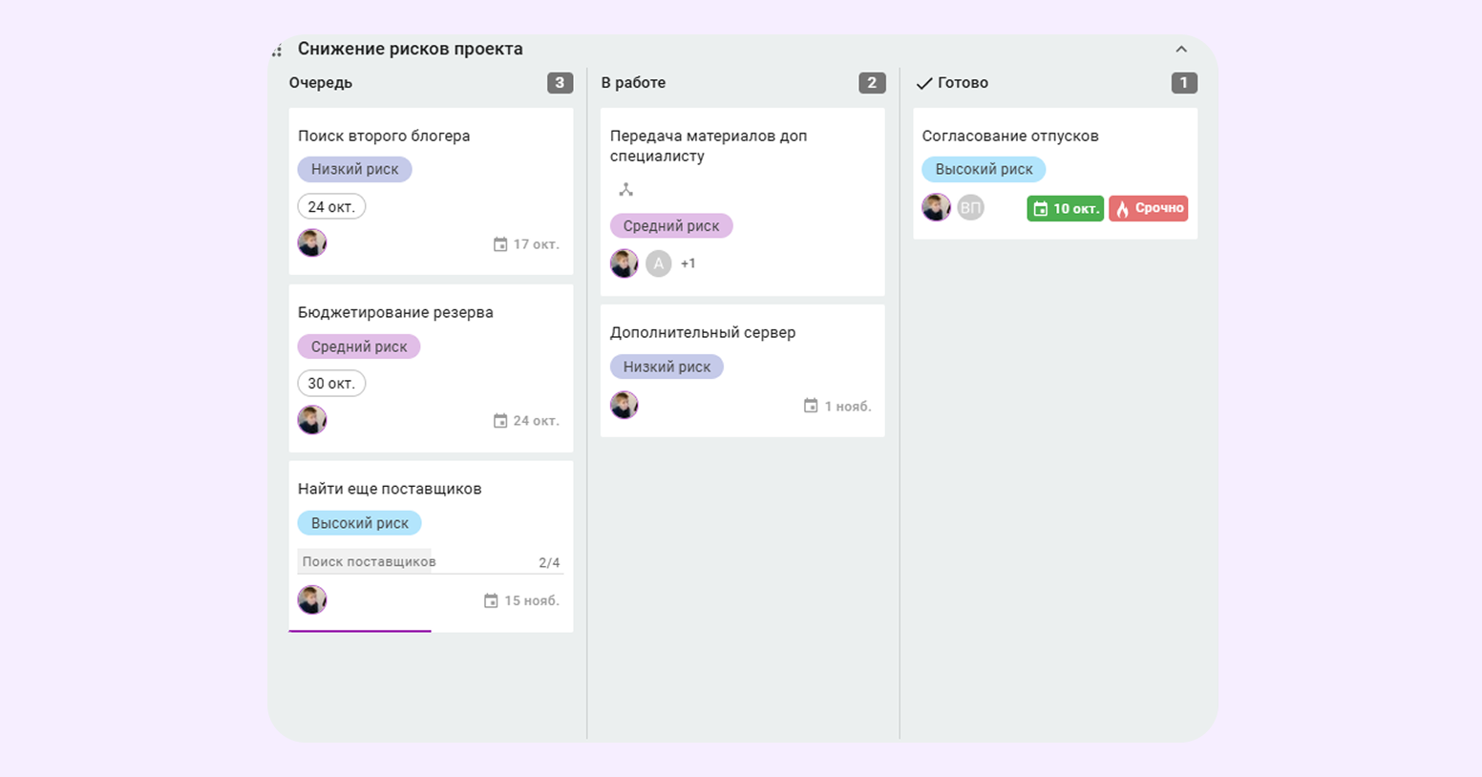Click the drag handle icon beside the board title
Screen dimensions: 1482x777
277,51
